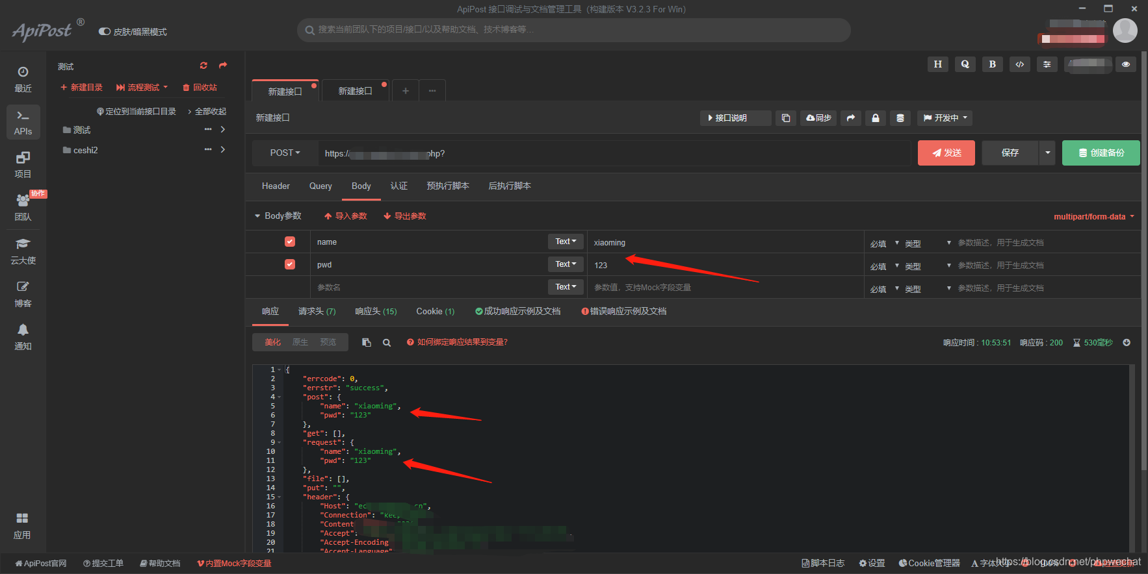Open the 项目 (project) sidebar section
This screenshot has height=574, width=1148.
click(x=23, y=165)
